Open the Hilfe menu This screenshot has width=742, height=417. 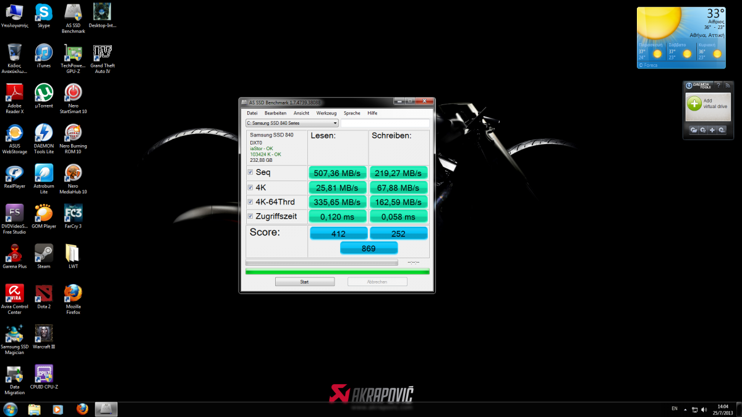point(372,113)
